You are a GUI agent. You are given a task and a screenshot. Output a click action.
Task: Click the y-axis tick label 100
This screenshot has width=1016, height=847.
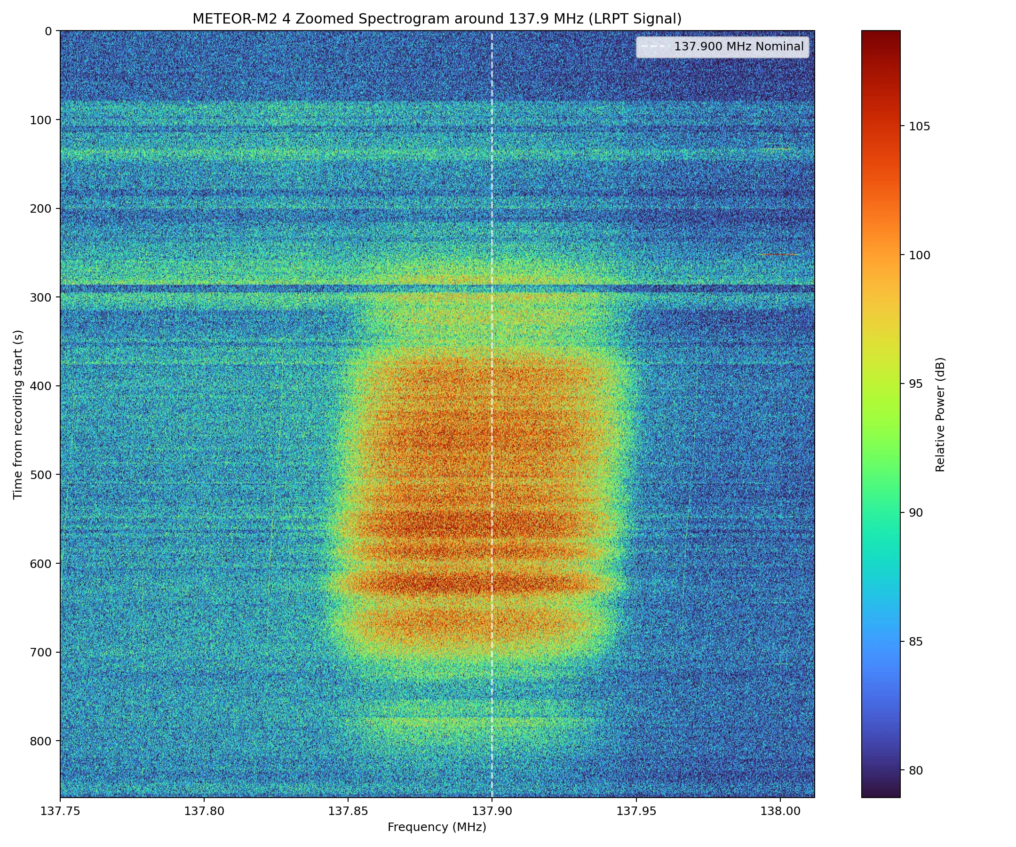coord(41,120)
